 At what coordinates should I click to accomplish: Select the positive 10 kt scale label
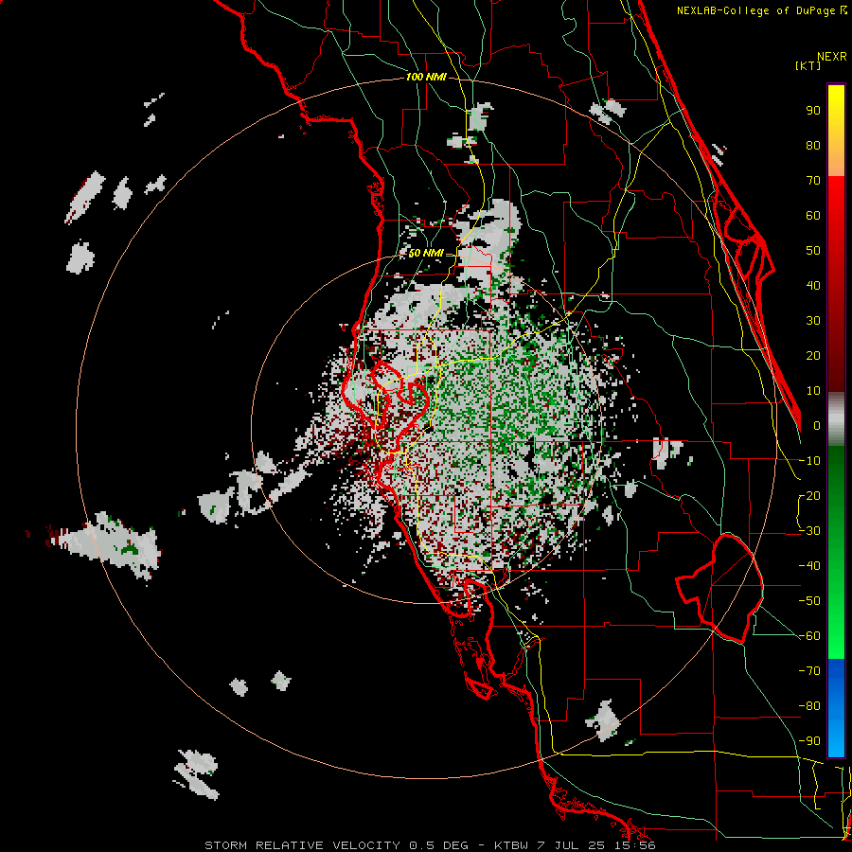tap(813, 391)
